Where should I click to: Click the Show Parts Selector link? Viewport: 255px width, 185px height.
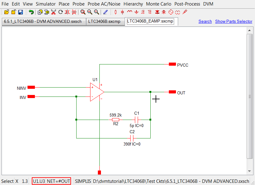pyautogui.click(x=234, y=21)
